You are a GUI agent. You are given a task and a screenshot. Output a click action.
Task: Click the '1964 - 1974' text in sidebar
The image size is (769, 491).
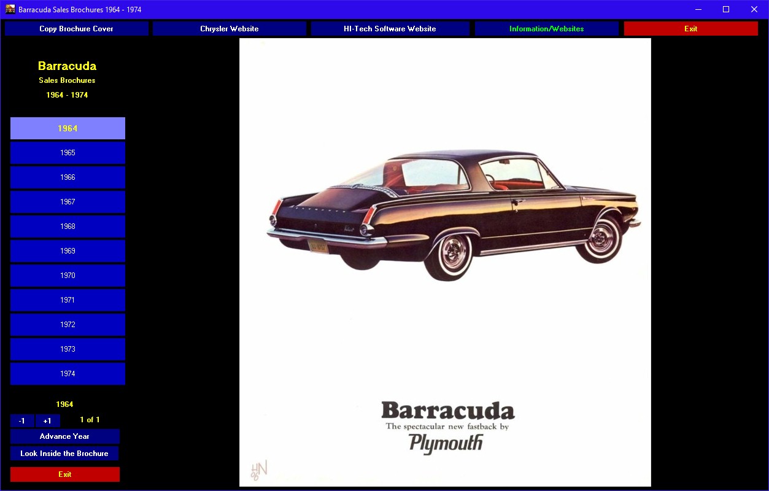tap(67, 95)
